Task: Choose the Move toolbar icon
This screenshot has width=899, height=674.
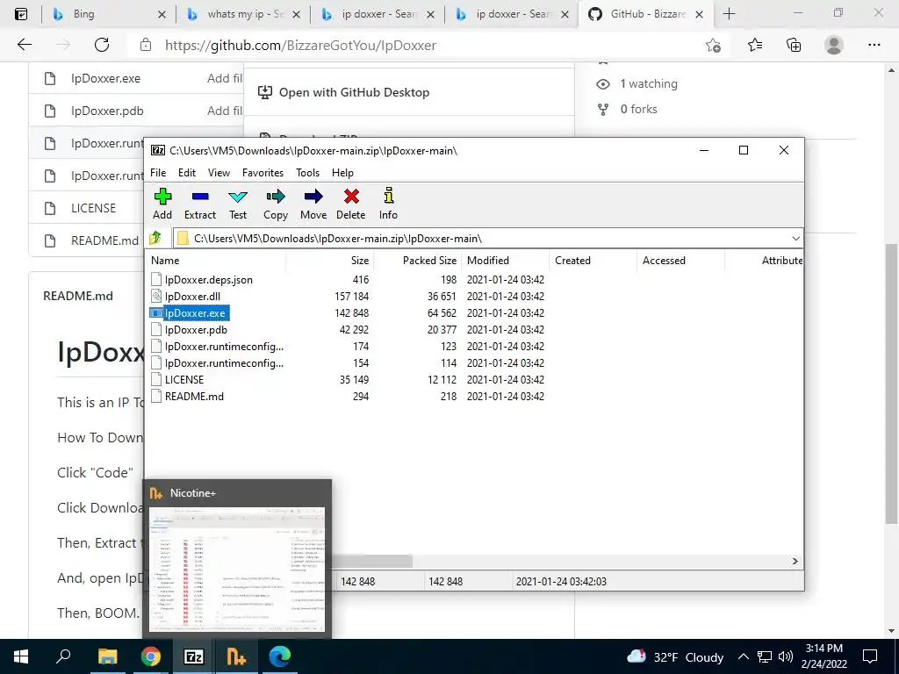Action: 313,204
